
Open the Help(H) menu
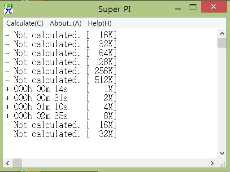click(x=100, y=23)
